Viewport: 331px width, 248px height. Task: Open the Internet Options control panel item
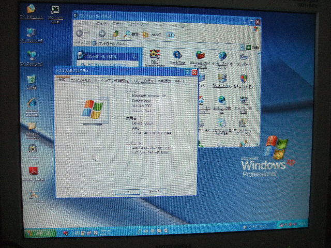pos(222,60)
